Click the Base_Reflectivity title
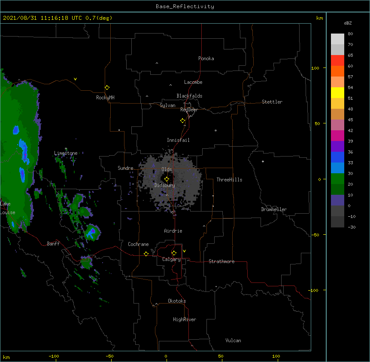 point(185,6)
